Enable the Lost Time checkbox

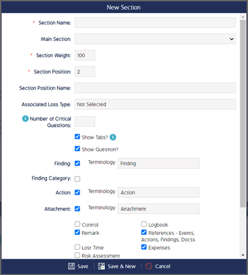point(77,247)
